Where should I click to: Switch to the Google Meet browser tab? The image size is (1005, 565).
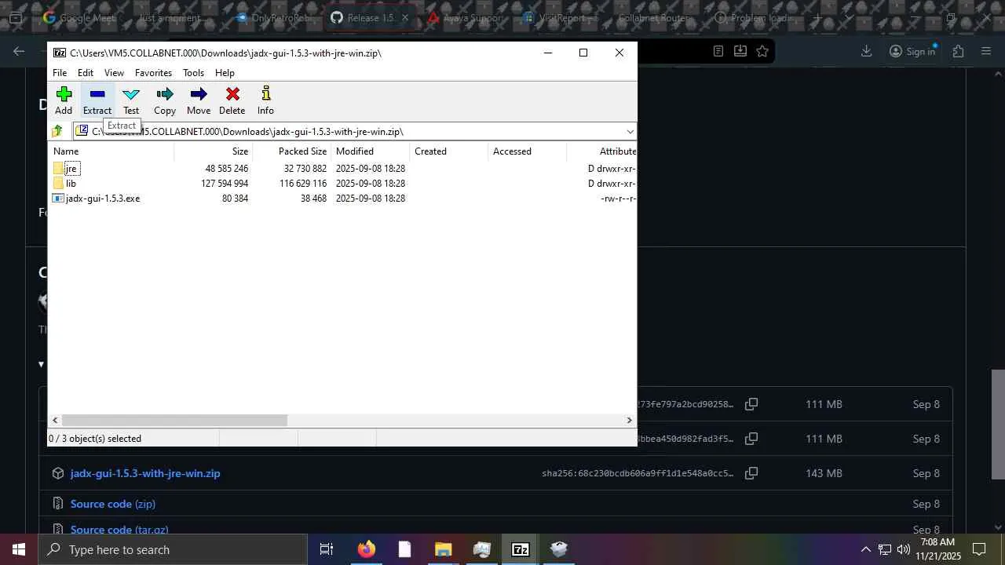(79, 17)
